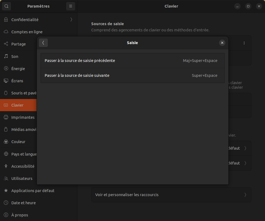Open Date et heure panel
Screen dimensions: 265x221
click(x=38, y=203)
